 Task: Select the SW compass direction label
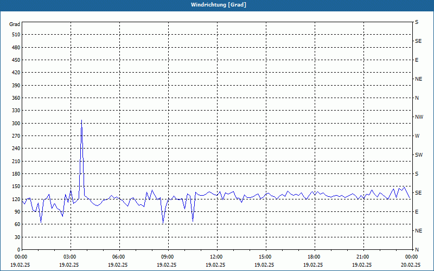click(x=419, y=155)
